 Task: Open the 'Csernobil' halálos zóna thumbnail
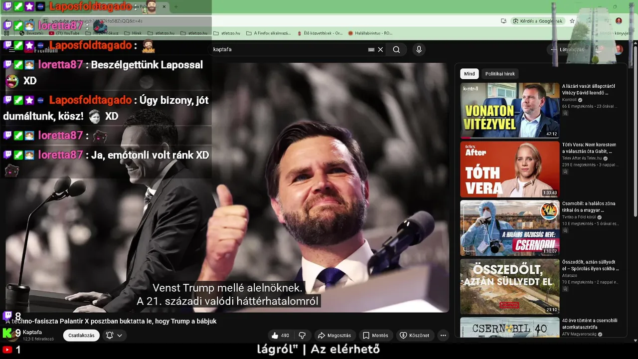click(510, 228)
